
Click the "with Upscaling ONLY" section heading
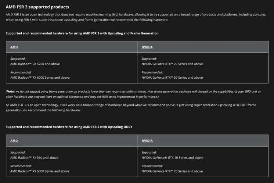69,127
